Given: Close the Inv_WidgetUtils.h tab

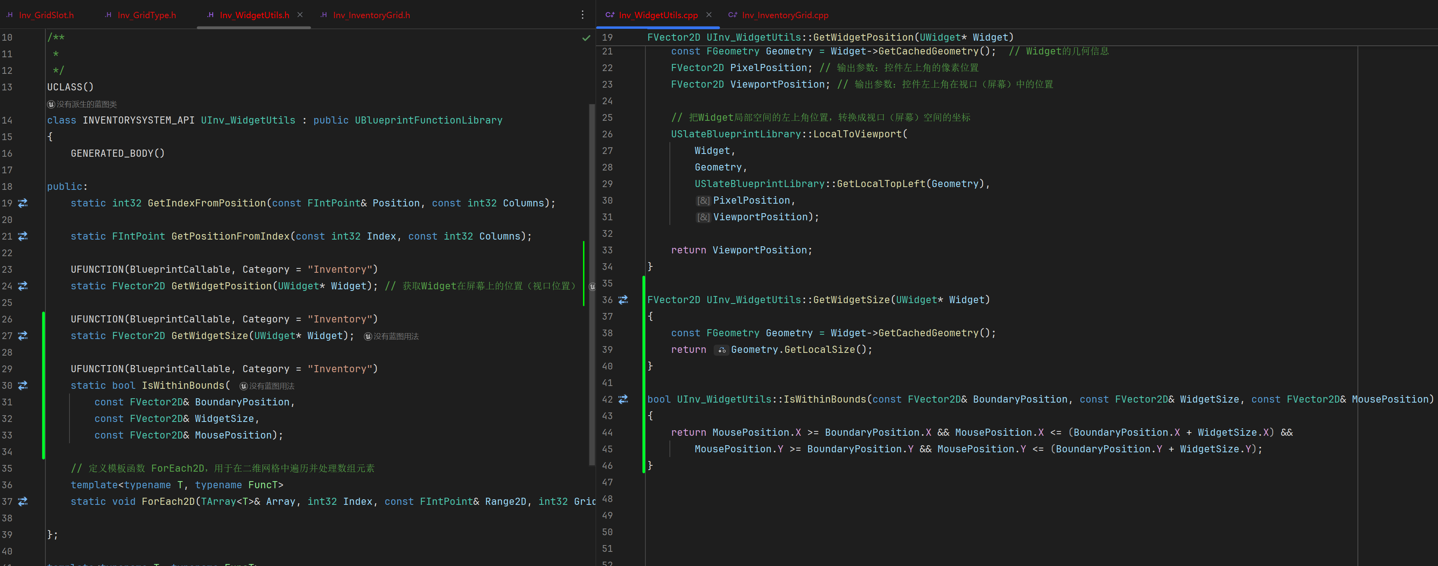Looking at the screenshot, I should coord(300,15).
